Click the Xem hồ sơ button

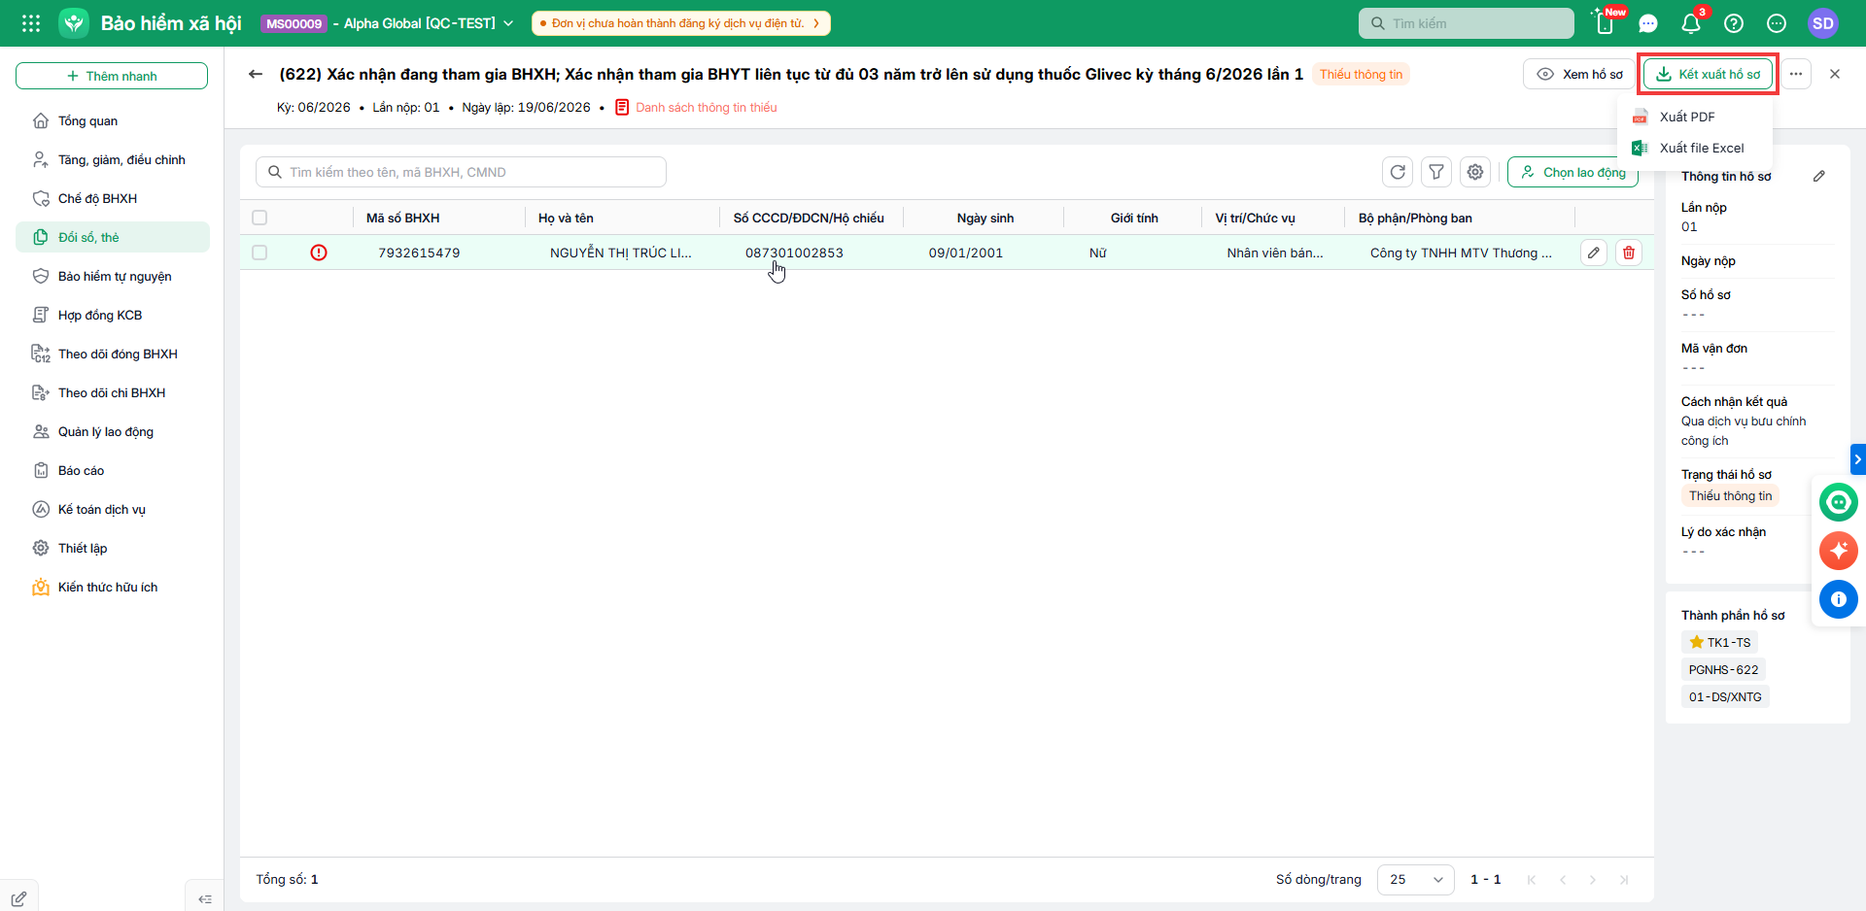click(1579, 74)
